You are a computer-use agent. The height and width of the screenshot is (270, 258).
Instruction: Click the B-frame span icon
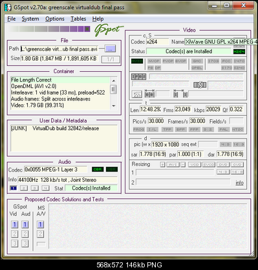tap(149, 94)
